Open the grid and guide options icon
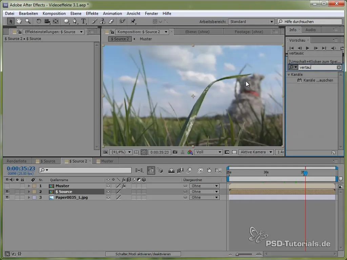347x260 pixels. tap(136, 152)
